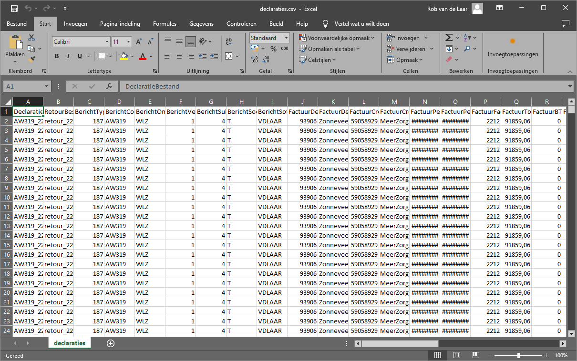Toggle bold formatting
The image size is (577, 361).
tap(57, 56)
